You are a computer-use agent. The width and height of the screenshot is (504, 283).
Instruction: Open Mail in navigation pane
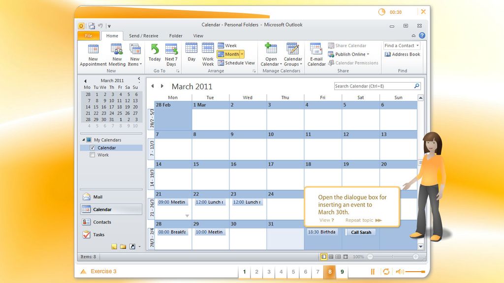pyautogui.click(x=111, y=197)
